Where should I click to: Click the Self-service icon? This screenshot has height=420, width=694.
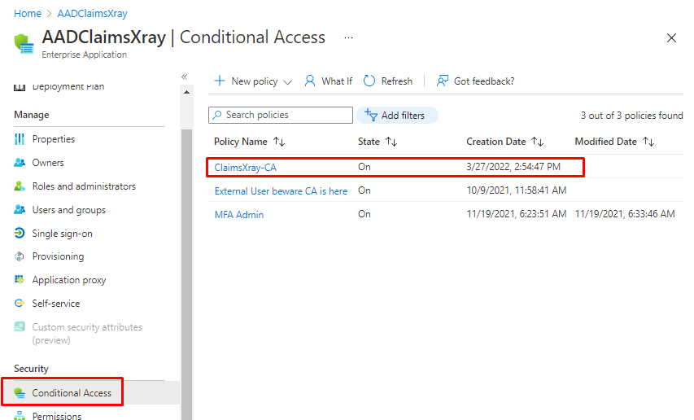[20, 304]
